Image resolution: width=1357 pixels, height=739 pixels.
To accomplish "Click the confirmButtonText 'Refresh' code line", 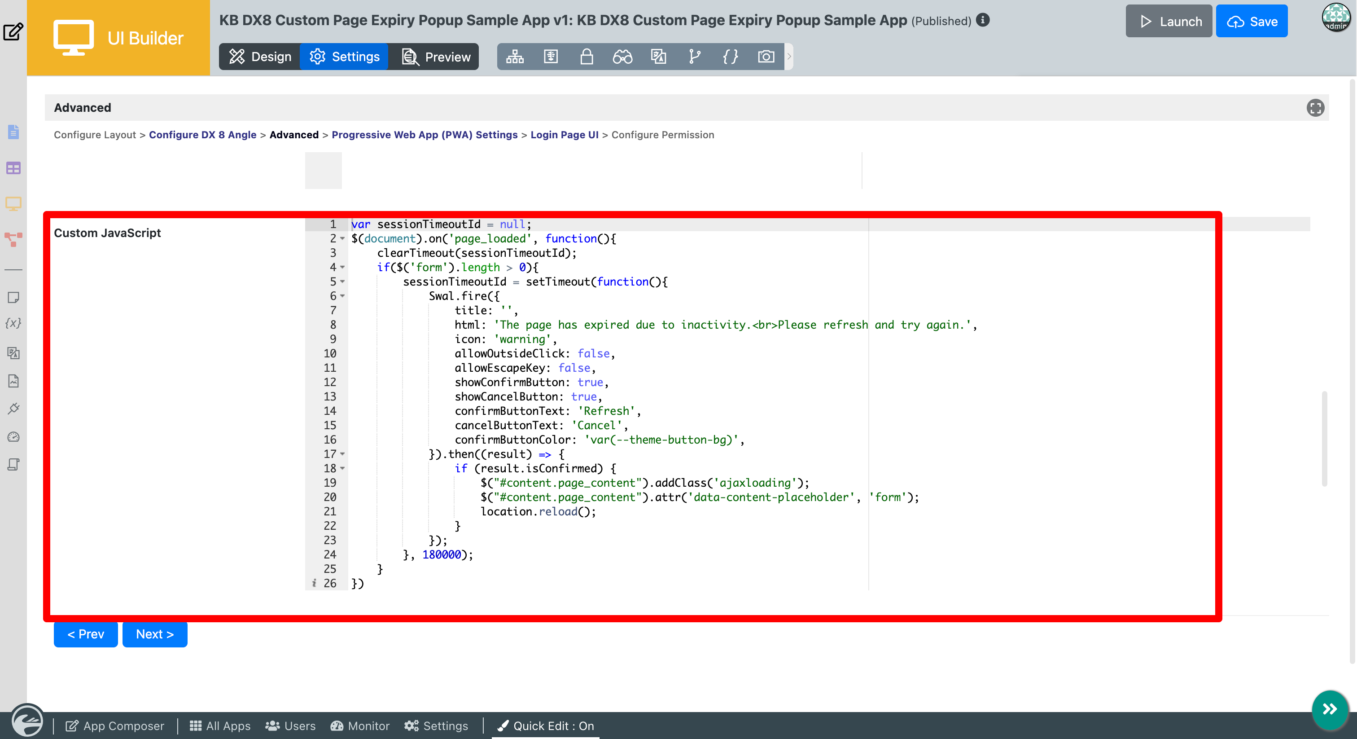I will (x=548, y=411).
